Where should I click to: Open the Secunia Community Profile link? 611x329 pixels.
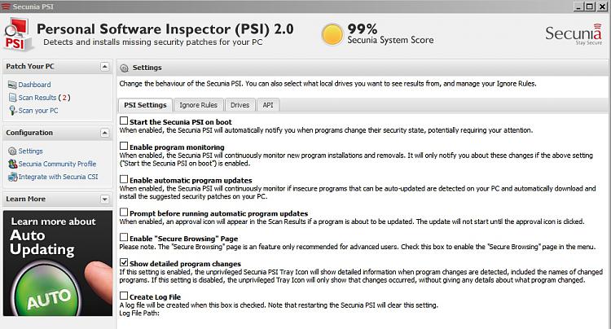tap(57, 164)
